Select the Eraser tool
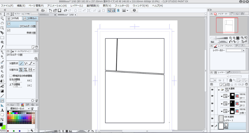Viewport: 249px width, 133px height. pos(2,76)
